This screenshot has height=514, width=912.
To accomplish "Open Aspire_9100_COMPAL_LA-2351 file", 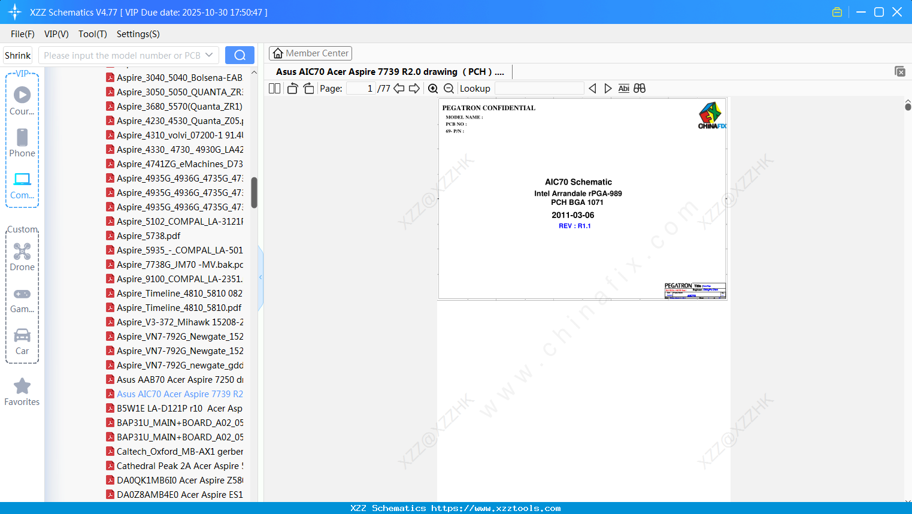I will pyautogui.click(x=175, y=279).
